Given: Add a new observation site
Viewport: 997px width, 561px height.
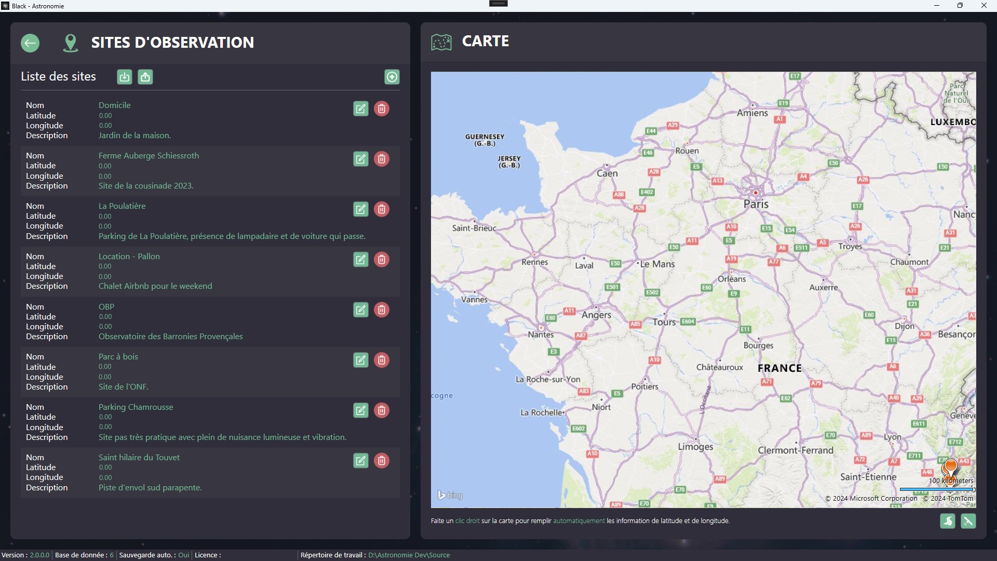Looking at the screenshot, I should [x=392, y=77].
